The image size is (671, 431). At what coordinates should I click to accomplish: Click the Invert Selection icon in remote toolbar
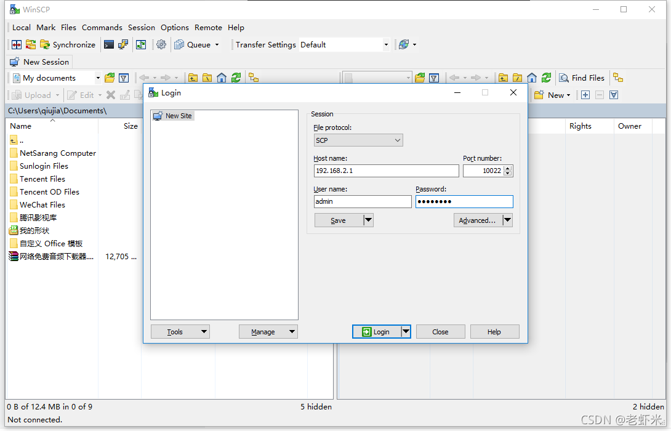click(x=614, y=95)
